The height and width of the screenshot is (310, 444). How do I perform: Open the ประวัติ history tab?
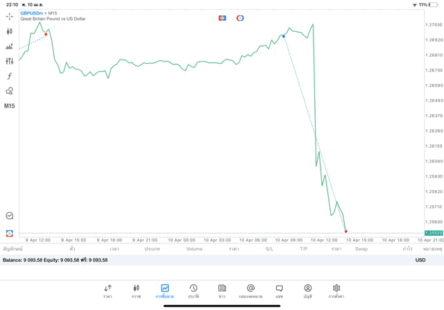(x=194, y=291)
